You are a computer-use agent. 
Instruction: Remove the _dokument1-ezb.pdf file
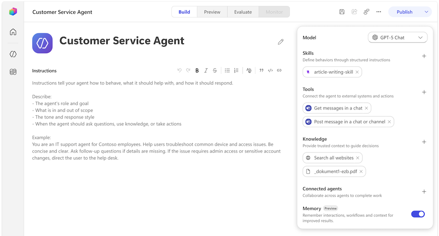click(361, 172)
